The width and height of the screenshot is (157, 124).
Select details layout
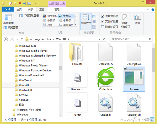pyautogui.click(x=66, y=25)
